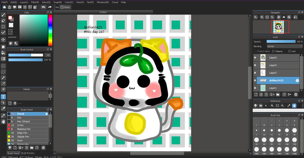304x158 pixels.
Task: Undock the Reference panel
Action: click(299, 101)
